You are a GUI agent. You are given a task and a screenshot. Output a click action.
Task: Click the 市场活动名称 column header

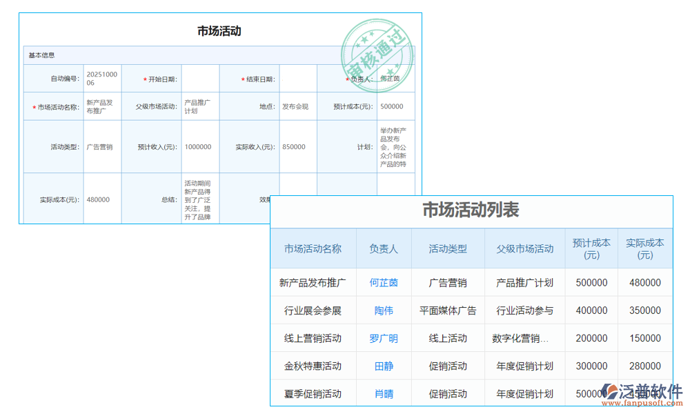coord(313,248)
